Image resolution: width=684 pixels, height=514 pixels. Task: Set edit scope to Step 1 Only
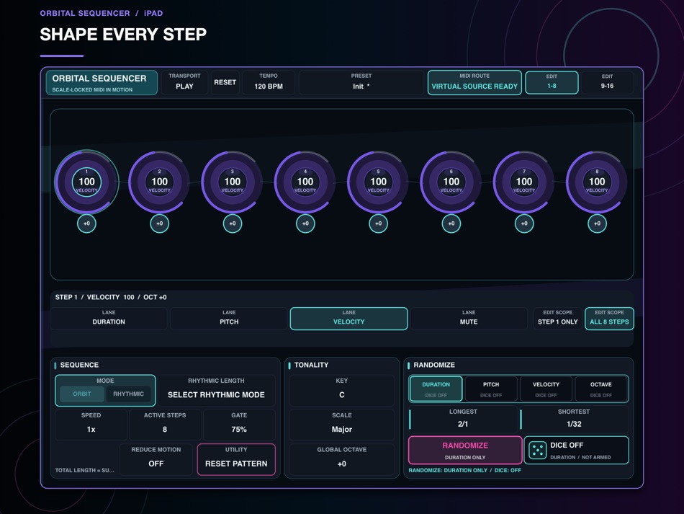coord(557,319)
